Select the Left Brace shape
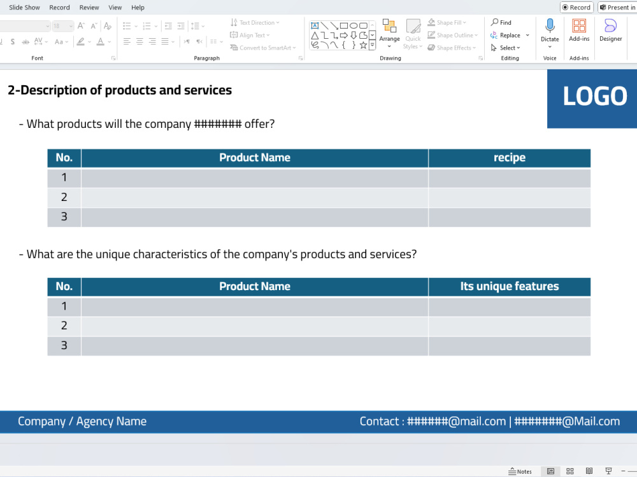 [x=344, y=45]
